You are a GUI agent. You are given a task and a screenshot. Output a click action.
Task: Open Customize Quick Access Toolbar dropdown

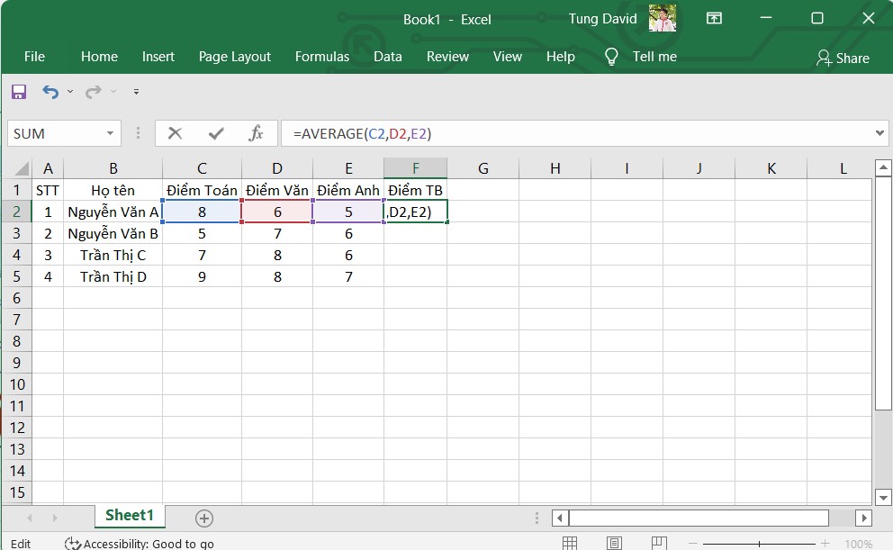136,92
